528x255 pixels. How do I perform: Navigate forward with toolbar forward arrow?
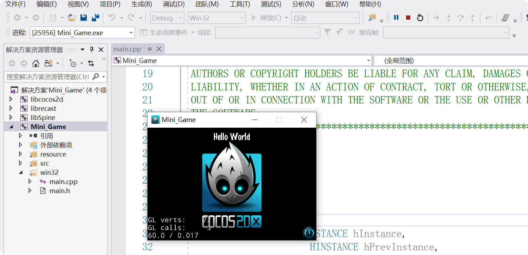click(x=36, y=18)
